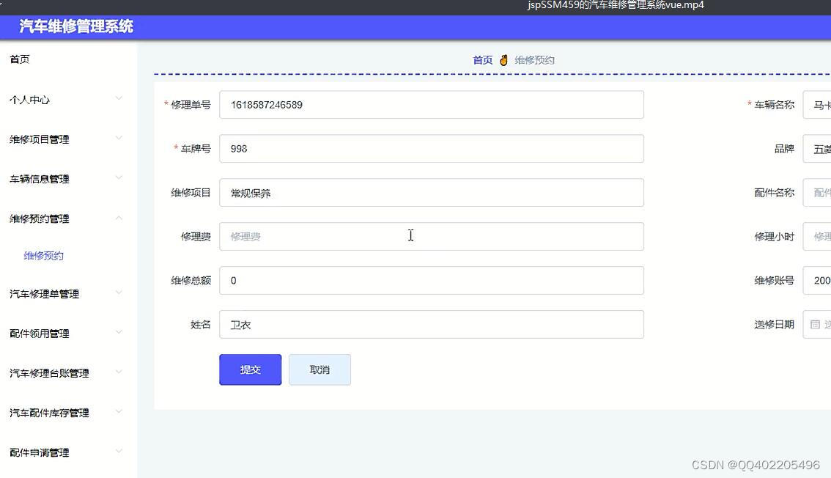Expand the 汽车配件库存管理 section
831x478 pixels.
(x=66, y=412)
